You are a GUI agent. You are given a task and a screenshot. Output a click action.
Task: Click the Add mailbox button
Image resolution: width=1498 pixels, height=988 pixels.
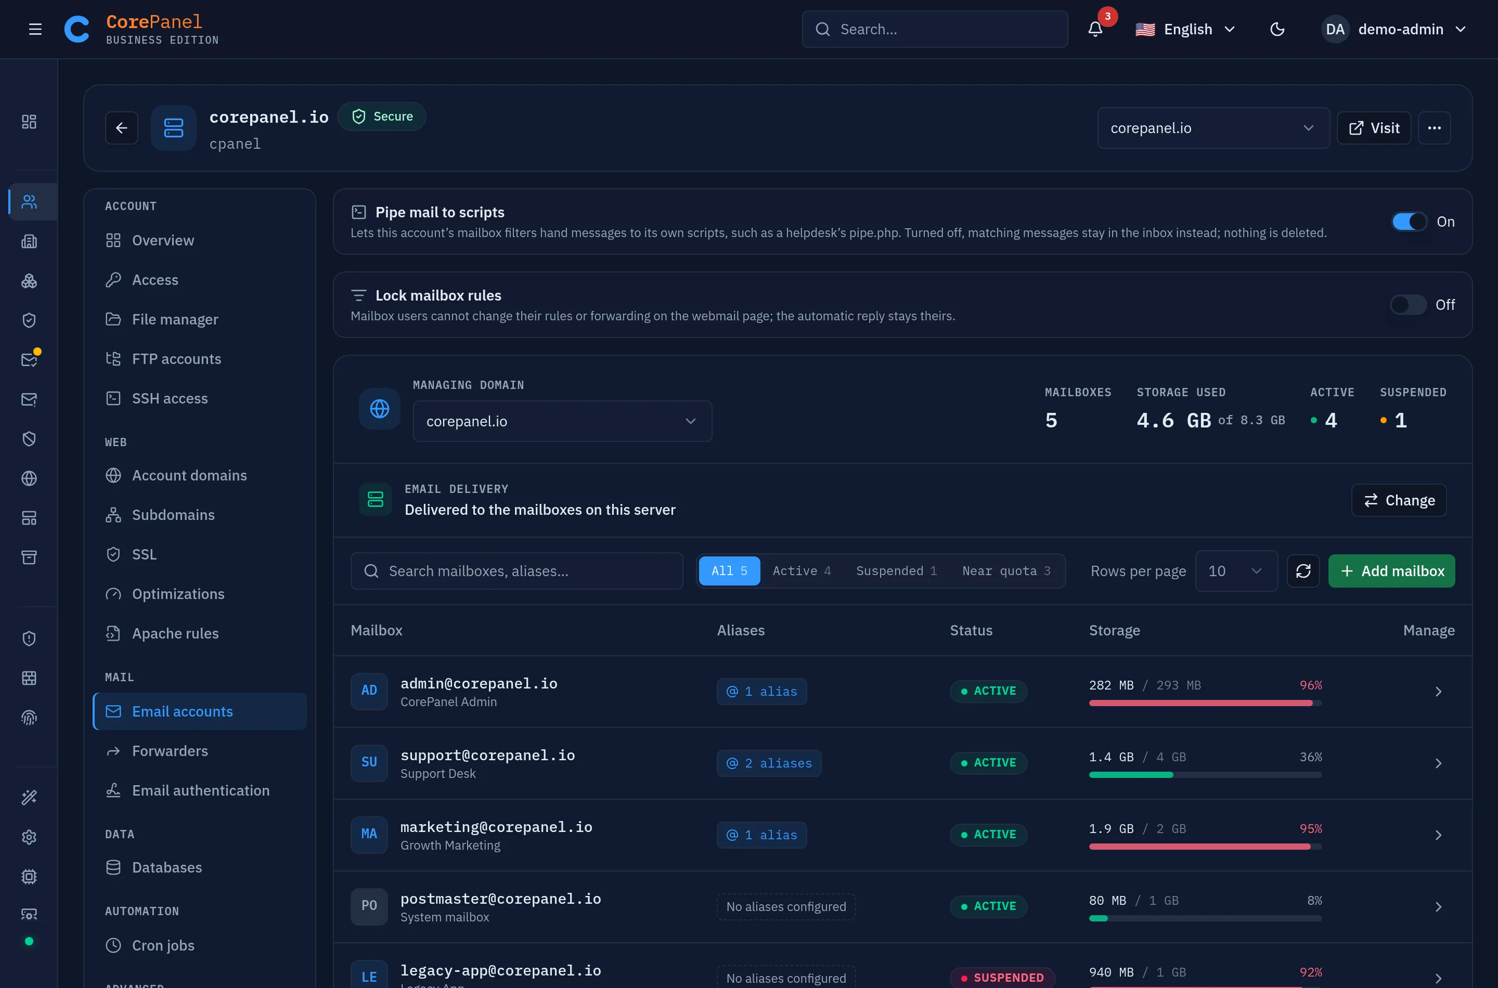(1391, 571)
